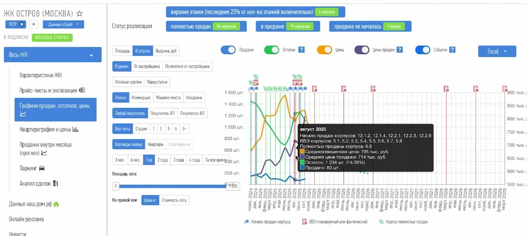Screen dimensions: 527x236
Task: Click ВВЭ building marker at сент. 2028
Action: tap(476, 88)
